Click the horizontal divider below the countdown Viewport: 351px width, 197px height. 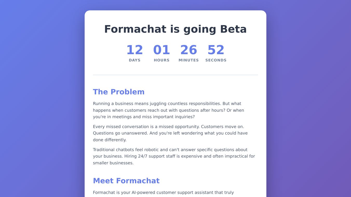tap(175, 75)
